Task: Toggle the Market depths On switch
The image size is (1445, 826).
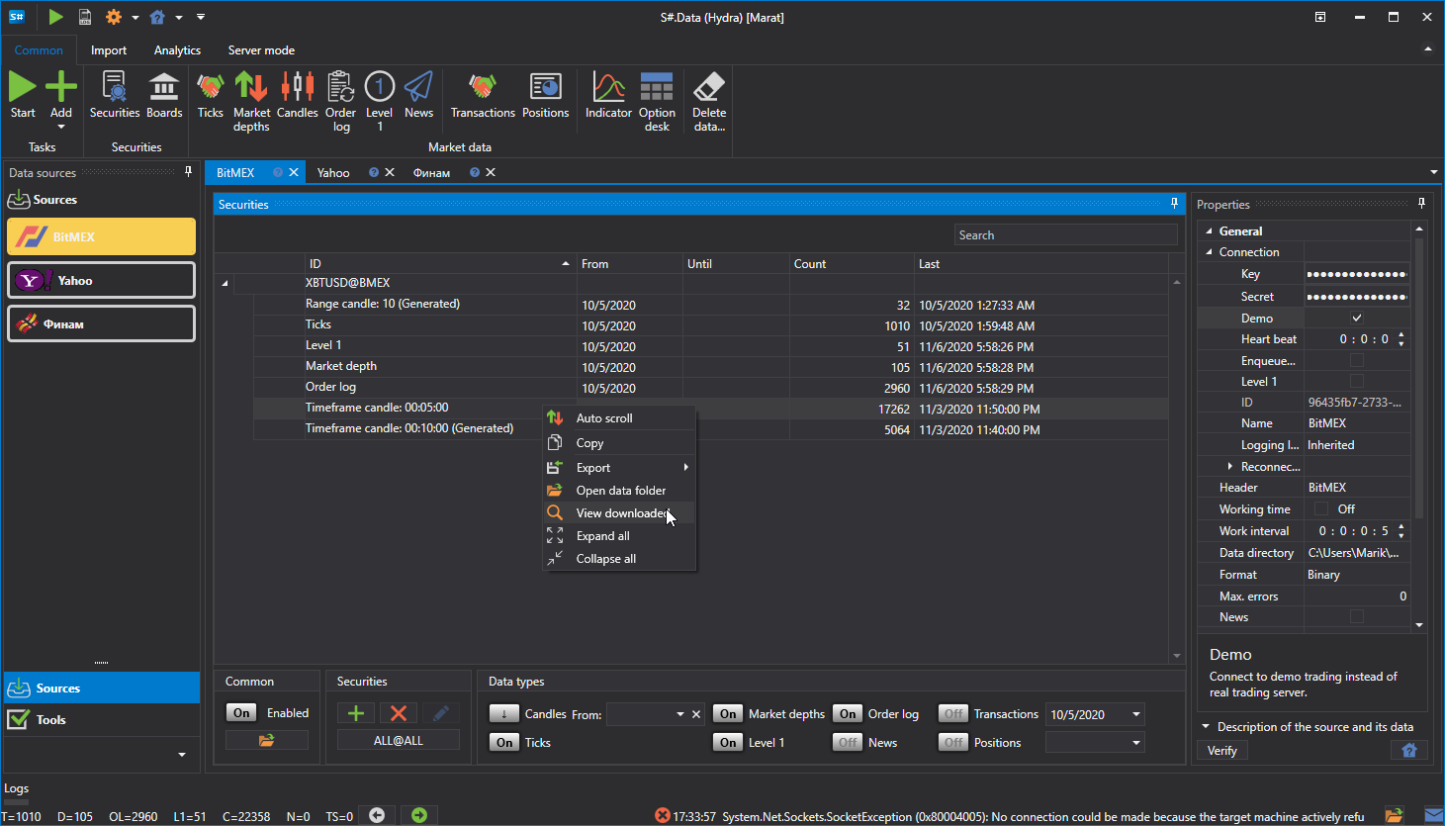Action: coord(728,714)
